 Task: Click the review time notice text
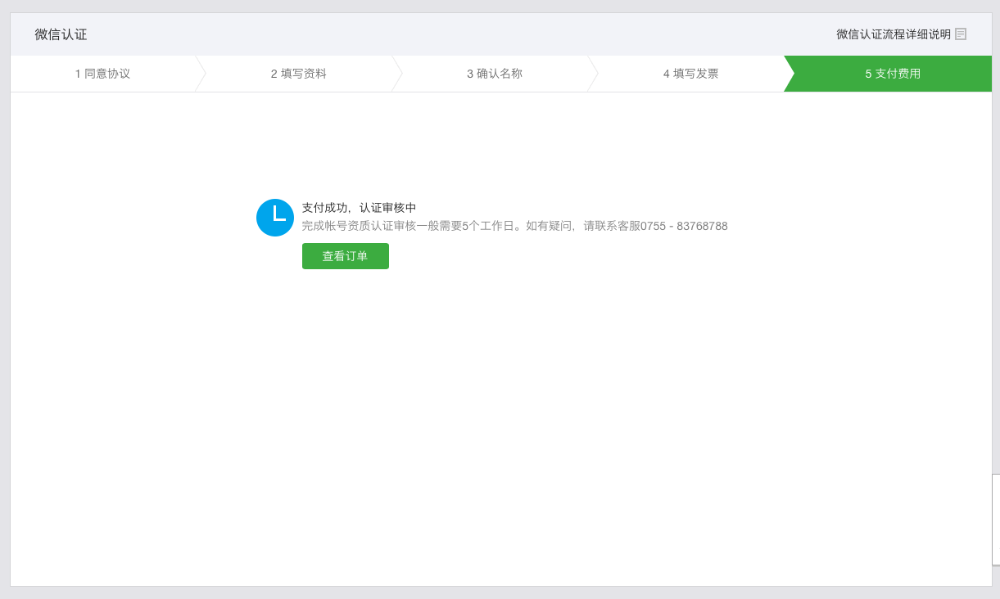[x=516, y=226]
